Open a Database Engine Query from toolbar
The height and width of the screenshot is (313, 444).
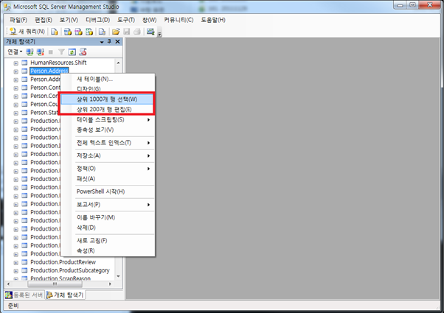click(55, 32)
